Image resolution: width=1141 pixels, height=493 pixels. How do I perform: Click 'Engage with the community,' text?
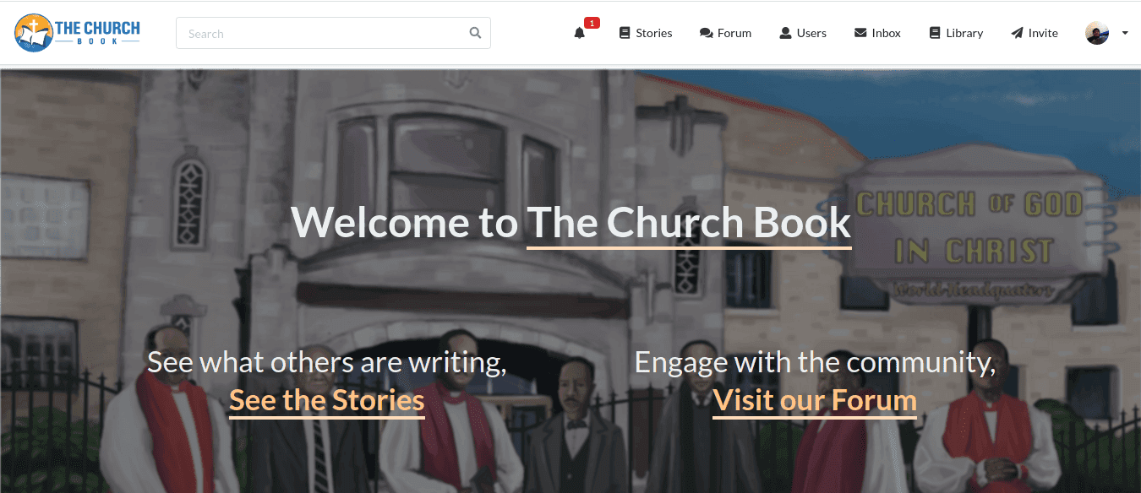click(x=815, y=362)
